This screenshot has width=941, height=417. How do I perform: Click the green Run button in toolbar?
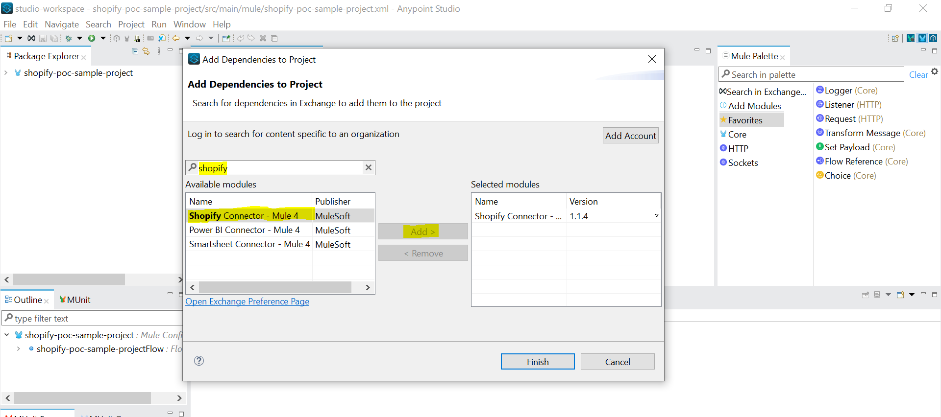92,38
